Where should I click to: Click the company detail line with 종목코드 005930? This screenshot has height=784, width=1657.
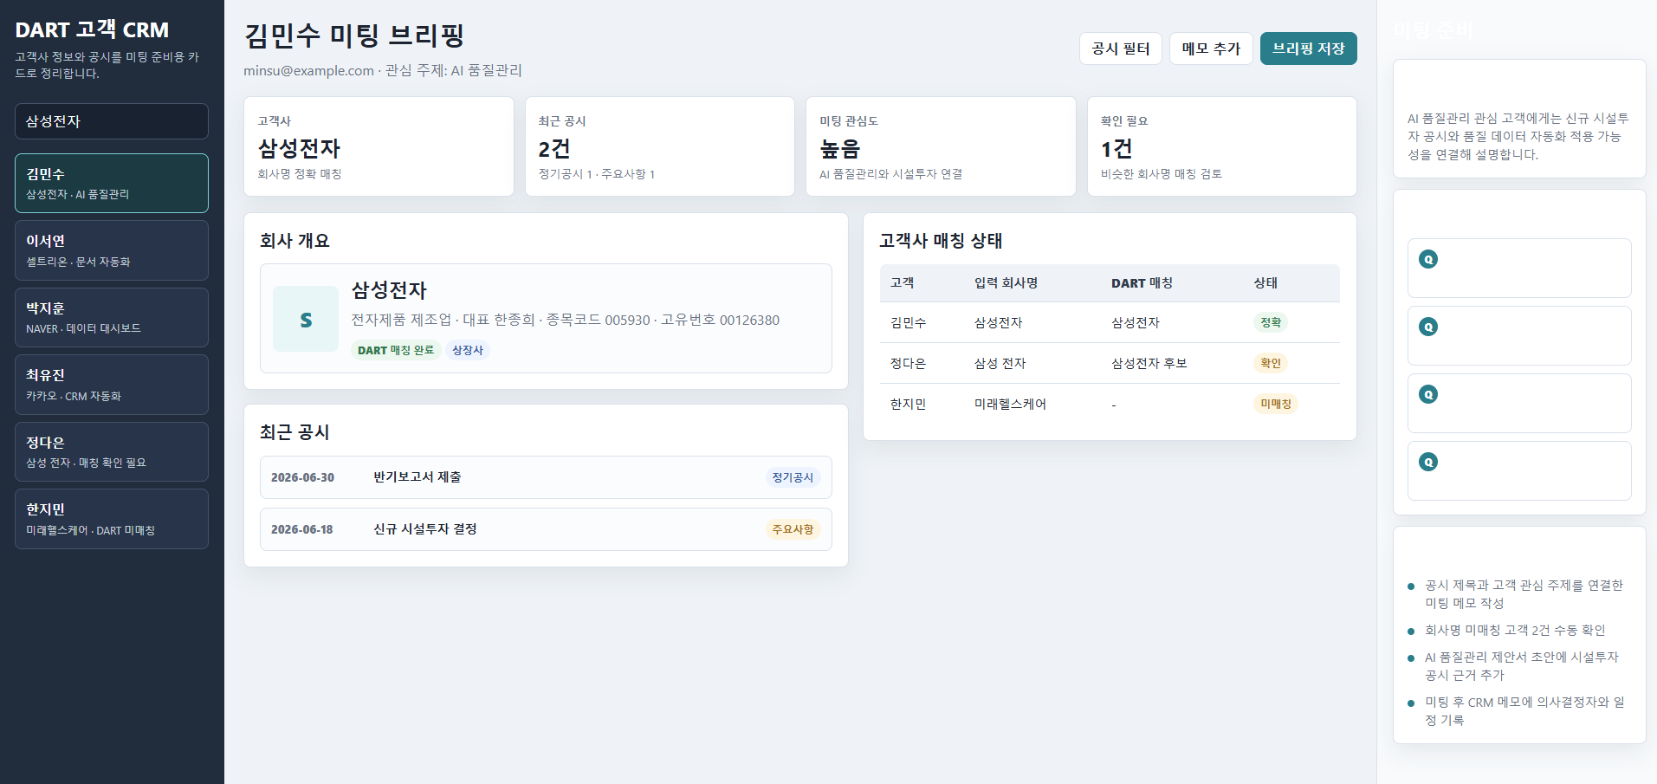[x=565, y=320]
